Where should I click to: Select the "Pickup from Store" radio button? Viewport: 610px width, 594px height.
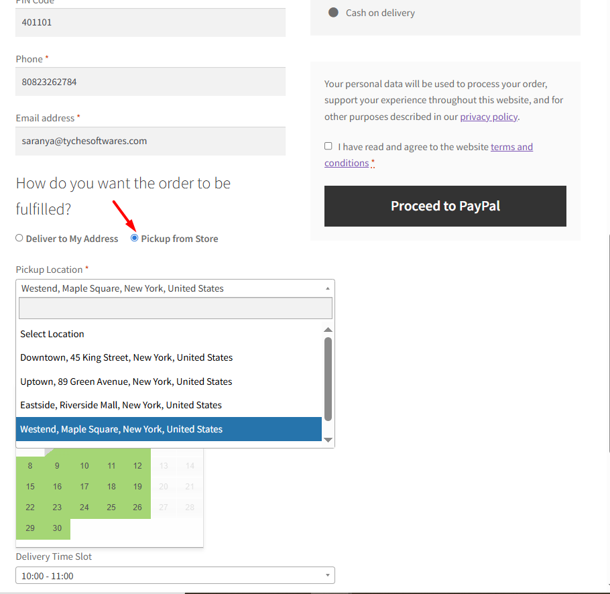(x=134, y=238)
